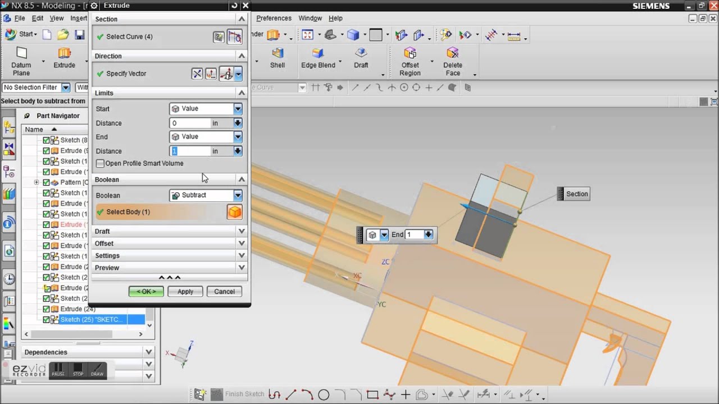Expand the Settings section
The image size is (719, 404).
click(x=242, y=256)
